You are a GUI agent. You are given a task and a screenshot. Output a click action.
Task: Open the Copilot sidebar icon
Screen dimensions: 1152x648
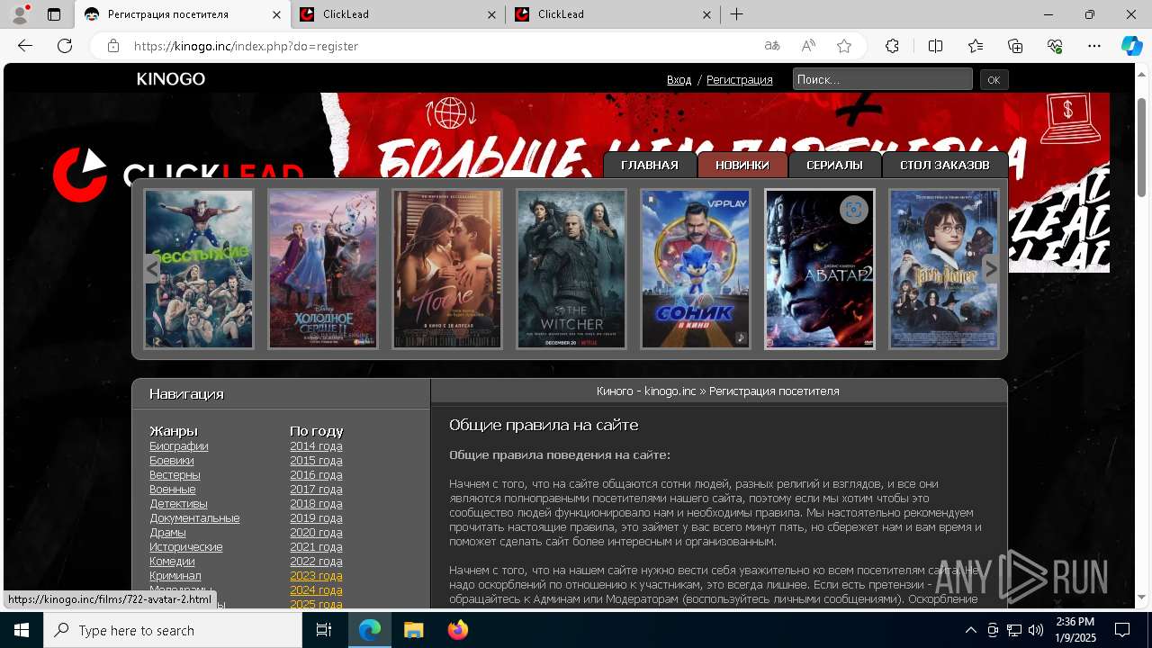point(1131,46)
